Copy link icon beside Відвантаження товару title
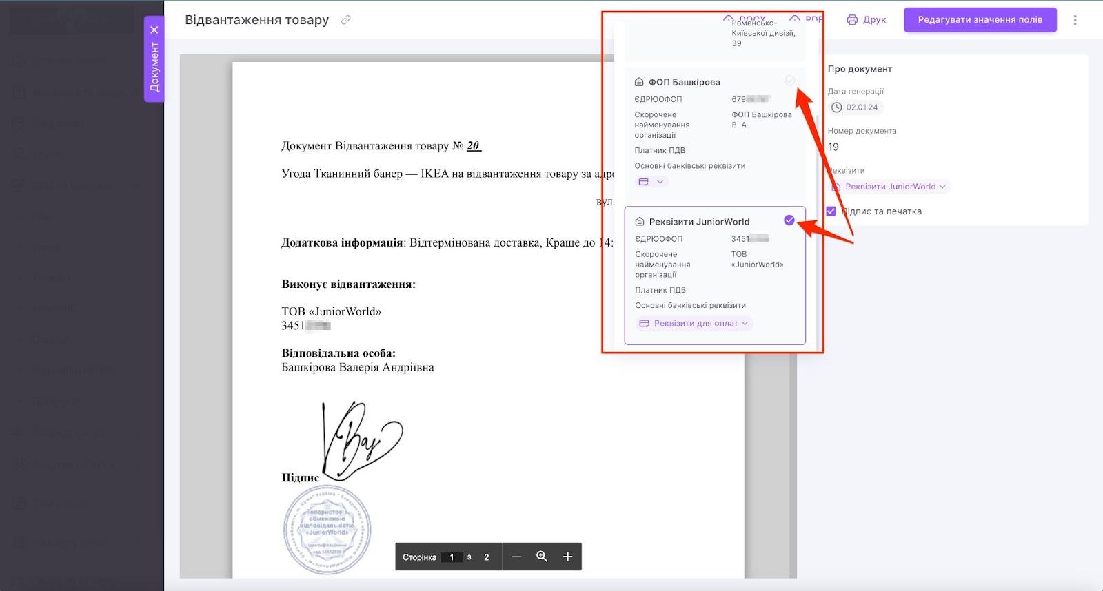This screenshot has height=591, width=1103. [x=346, y=20]
